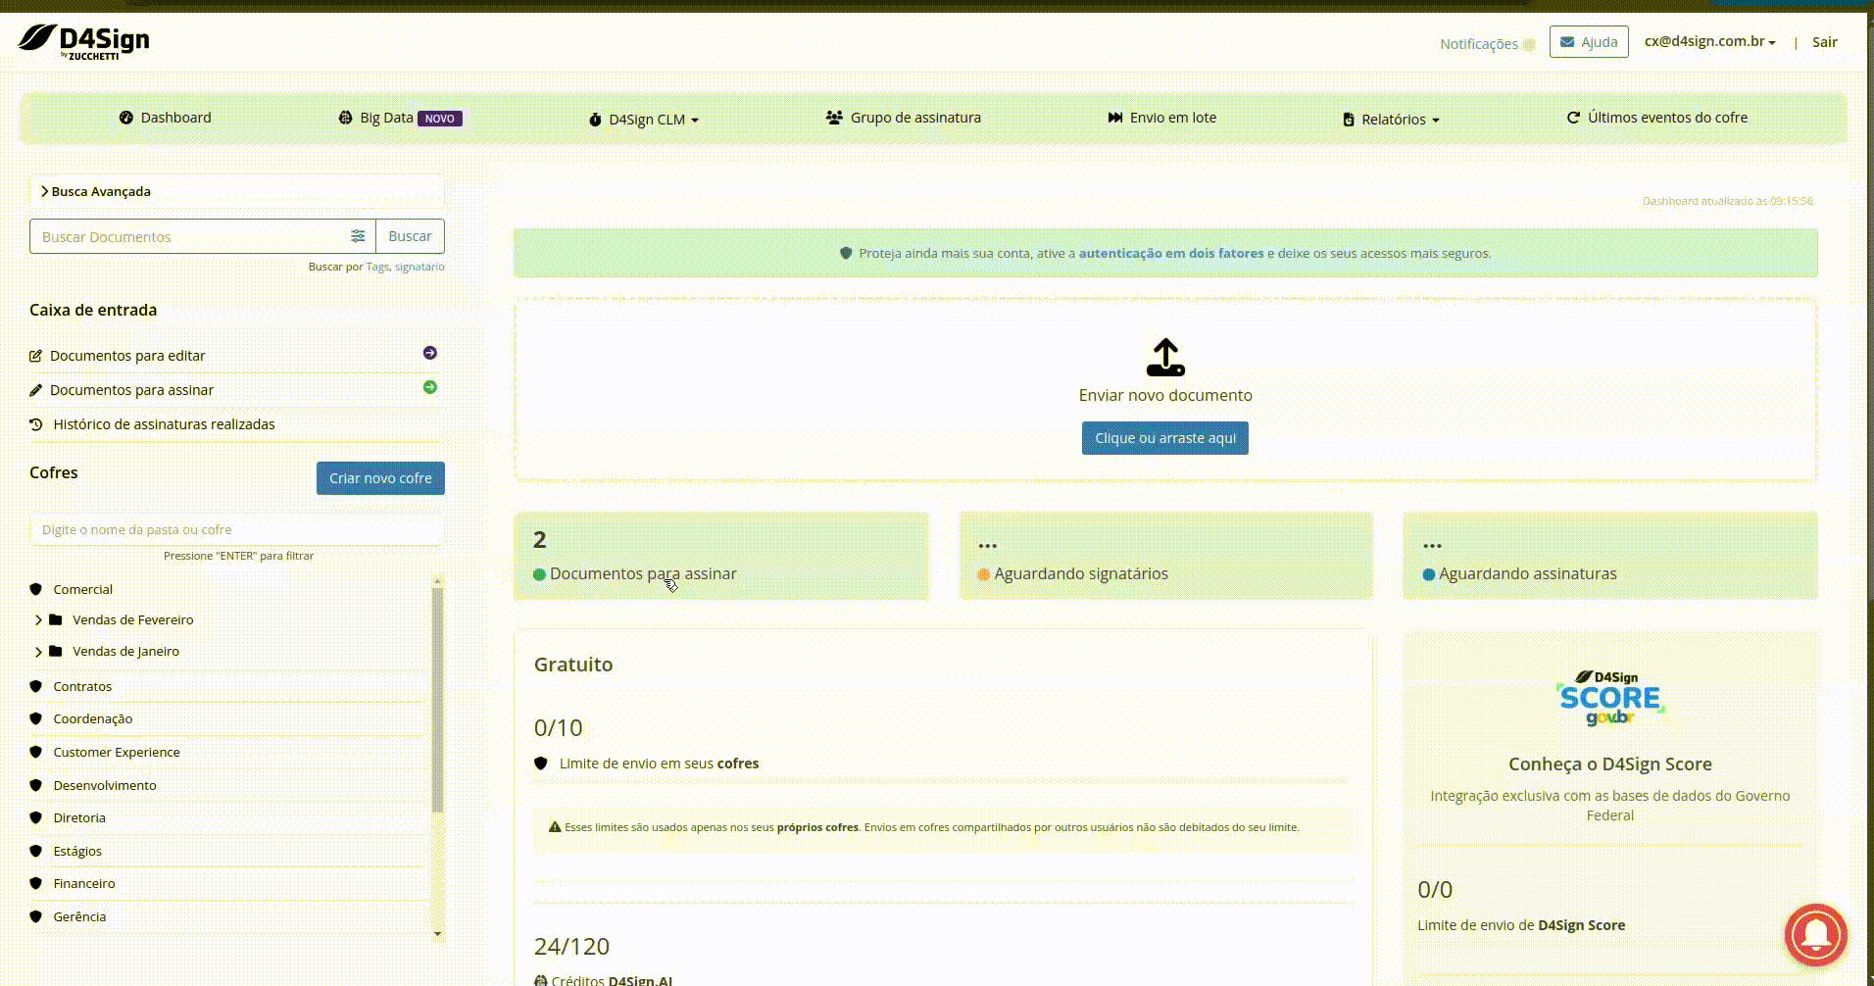
Task: Click the red notification bell bubble
Action: (x=1816, y=935)
